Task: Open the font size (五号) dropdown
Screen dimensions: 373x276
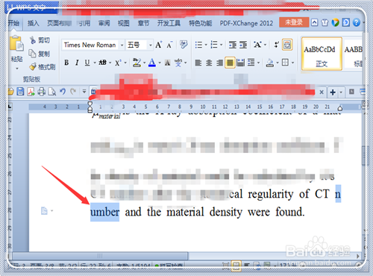Action: pyautogui.click(x=151, y=46)
